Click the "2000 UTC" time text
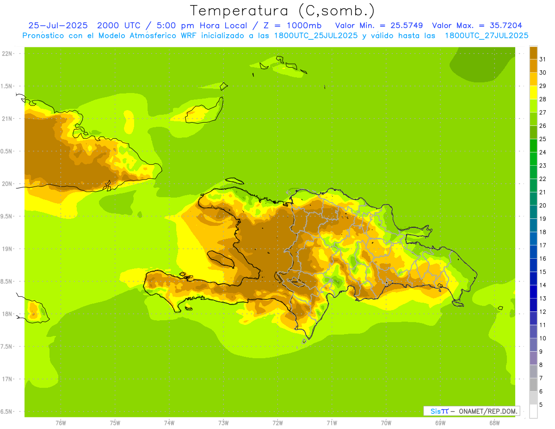The height and width of the screenshot is (429, 555). 118,25
